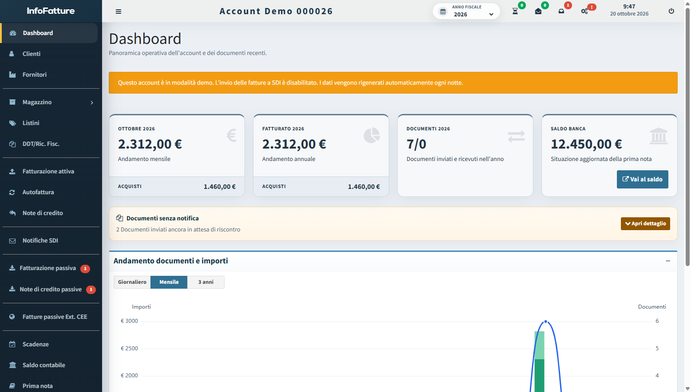Click the "Account Demo 000026" title

coord(276,11)
